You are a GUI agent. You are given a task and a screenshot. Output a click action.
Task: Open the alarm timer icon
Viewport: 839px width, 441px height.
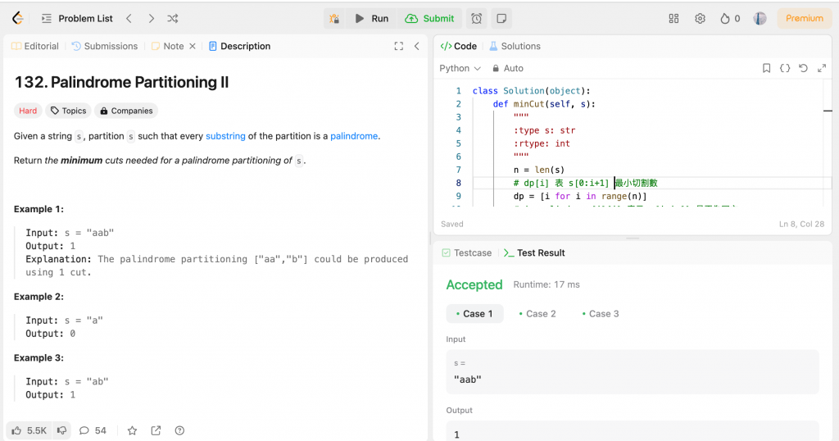click(476, 18)
